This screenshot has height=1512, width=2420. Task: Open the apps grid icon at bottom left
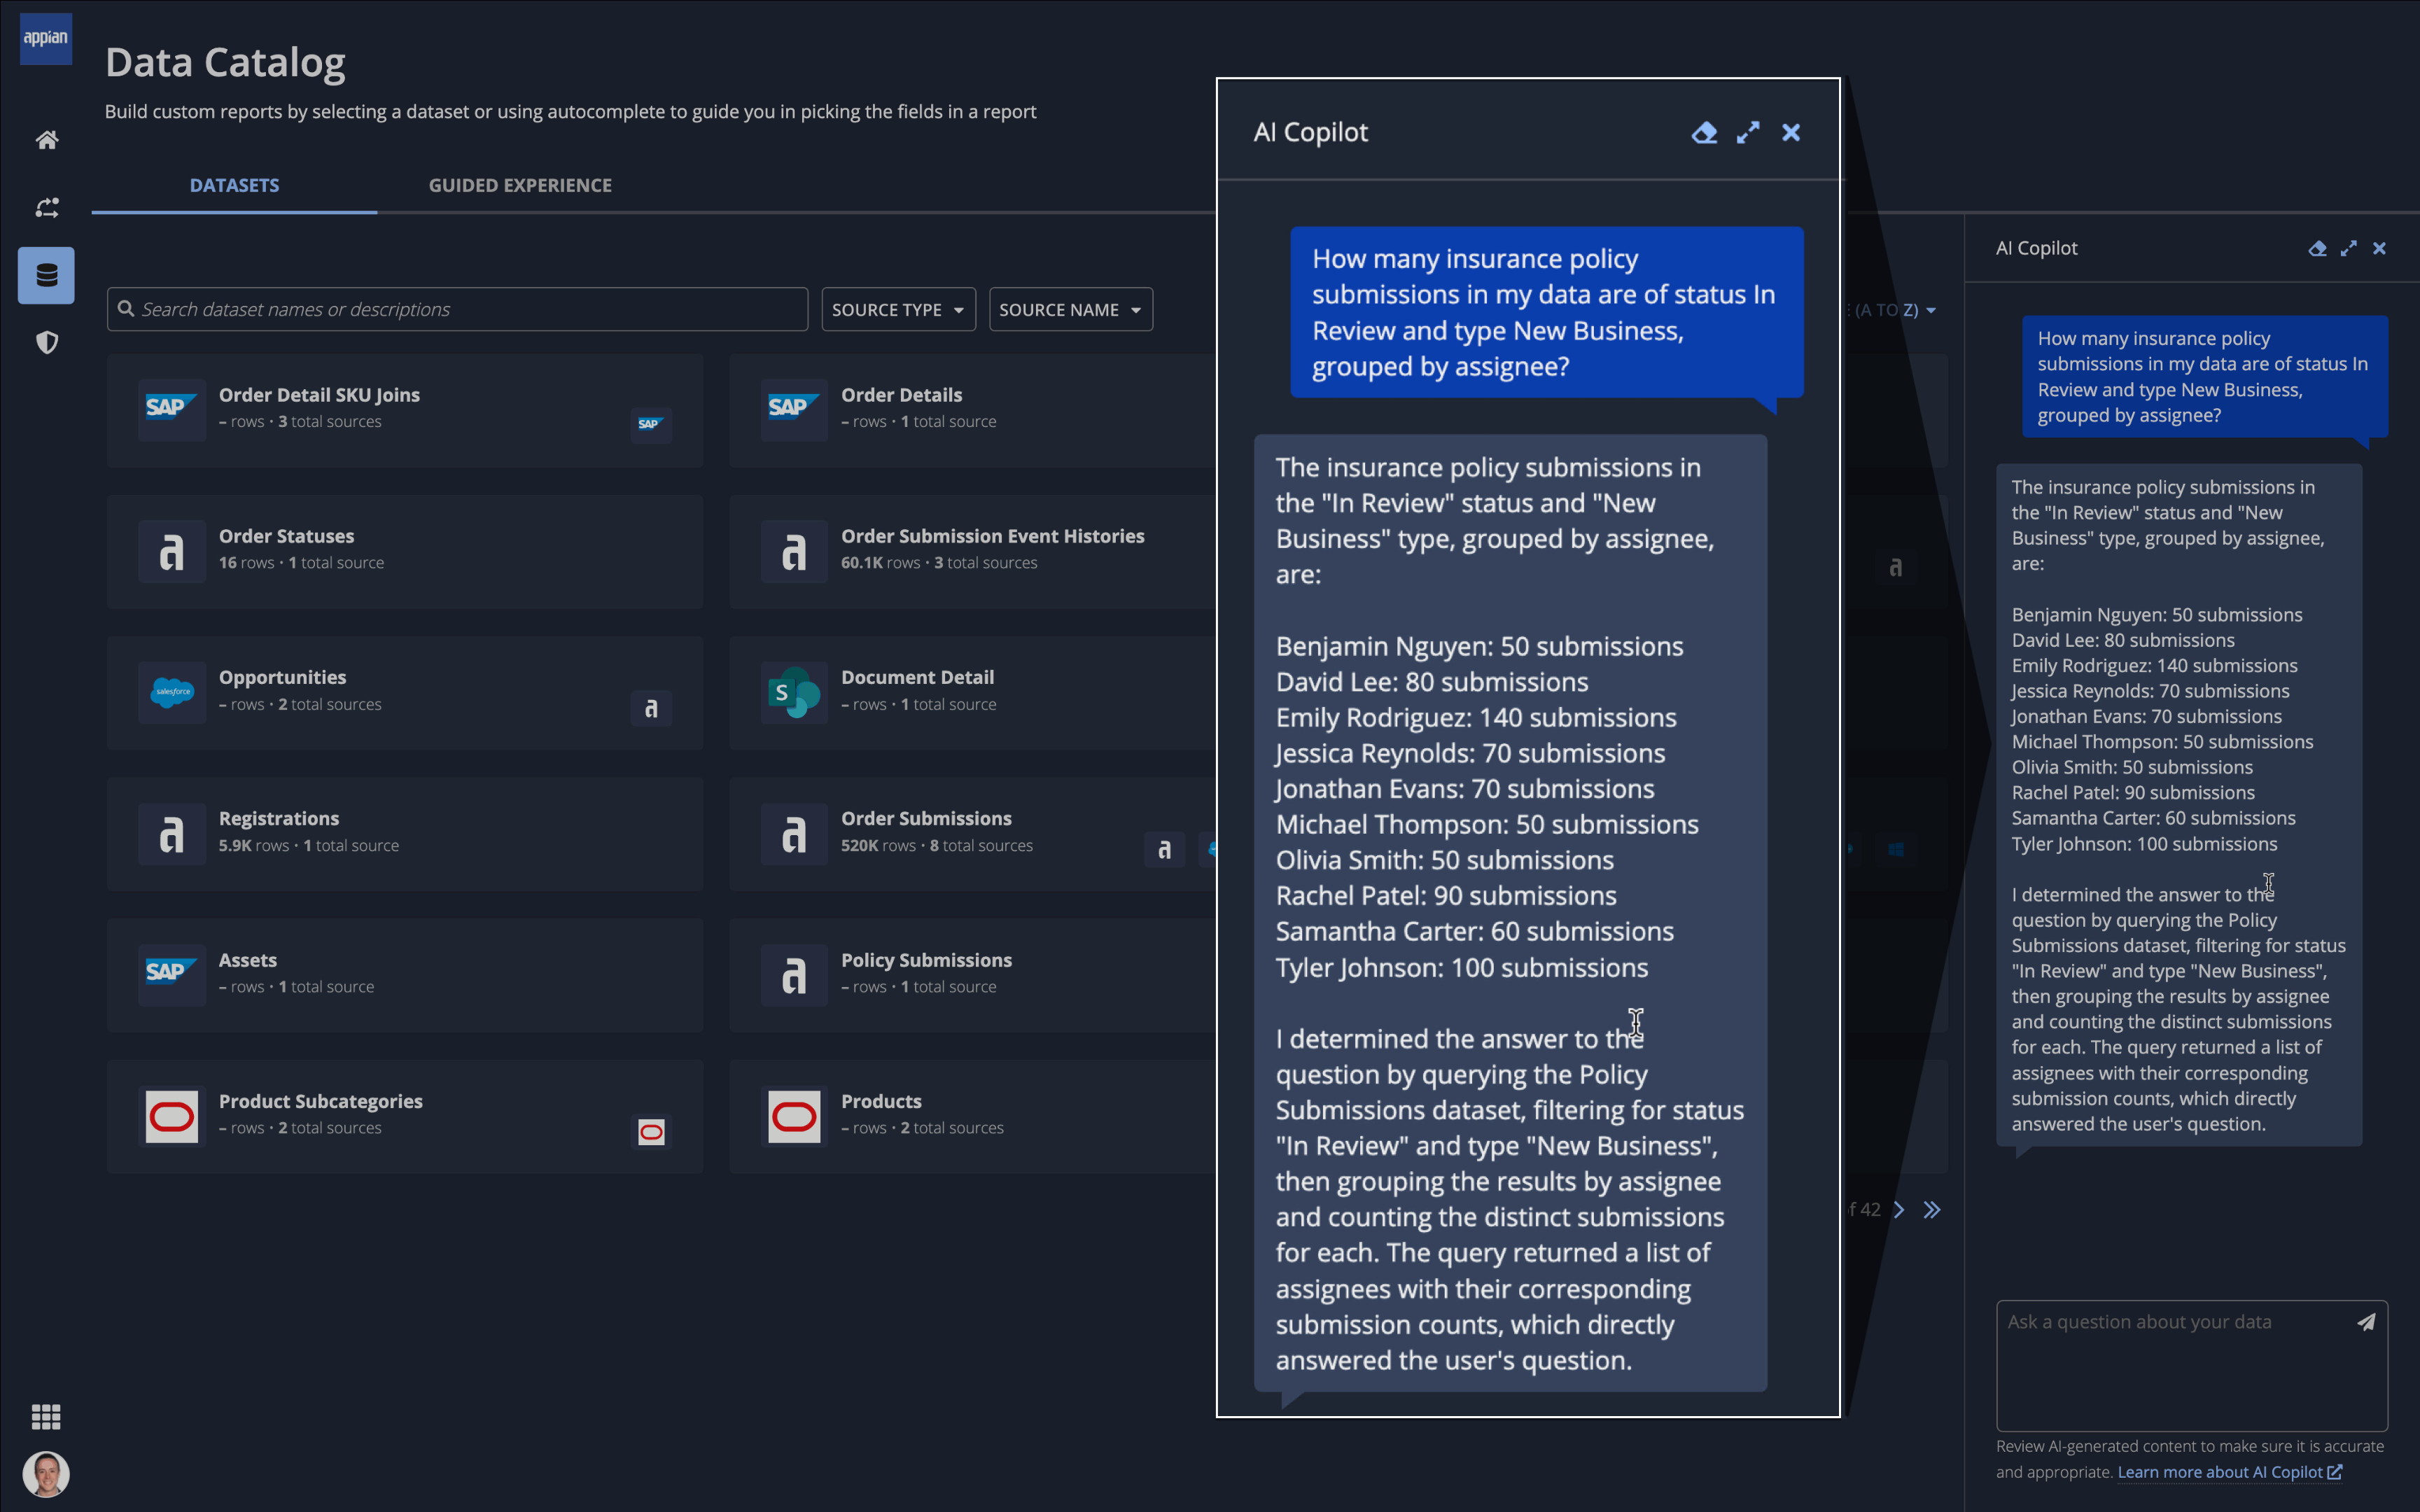click(46, 1416)
